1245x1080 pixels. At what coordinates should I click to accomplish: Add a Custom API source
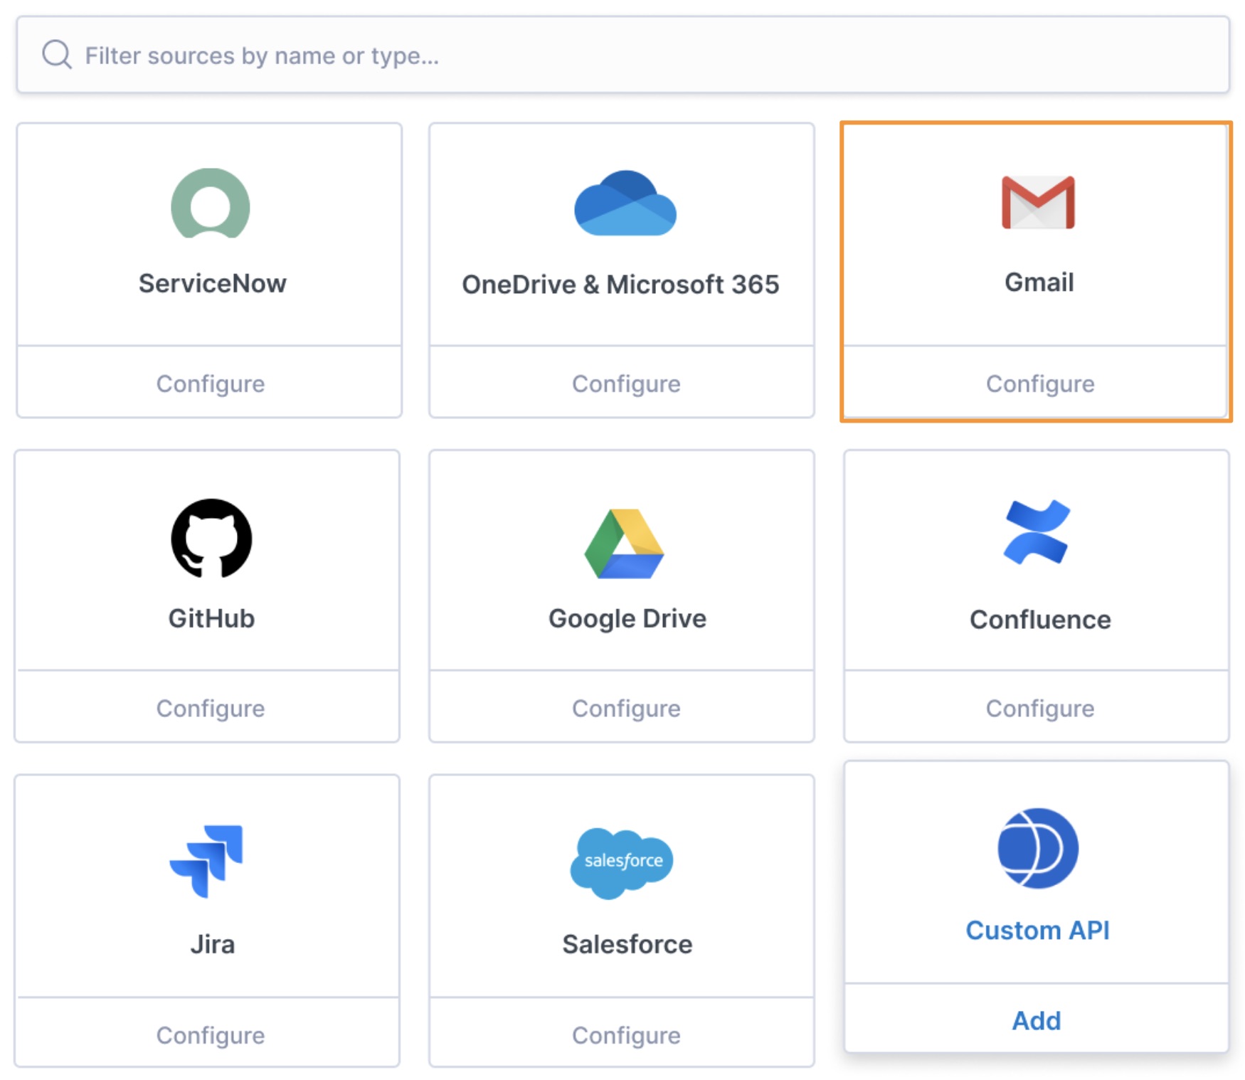click(x=1037, y=1020)
